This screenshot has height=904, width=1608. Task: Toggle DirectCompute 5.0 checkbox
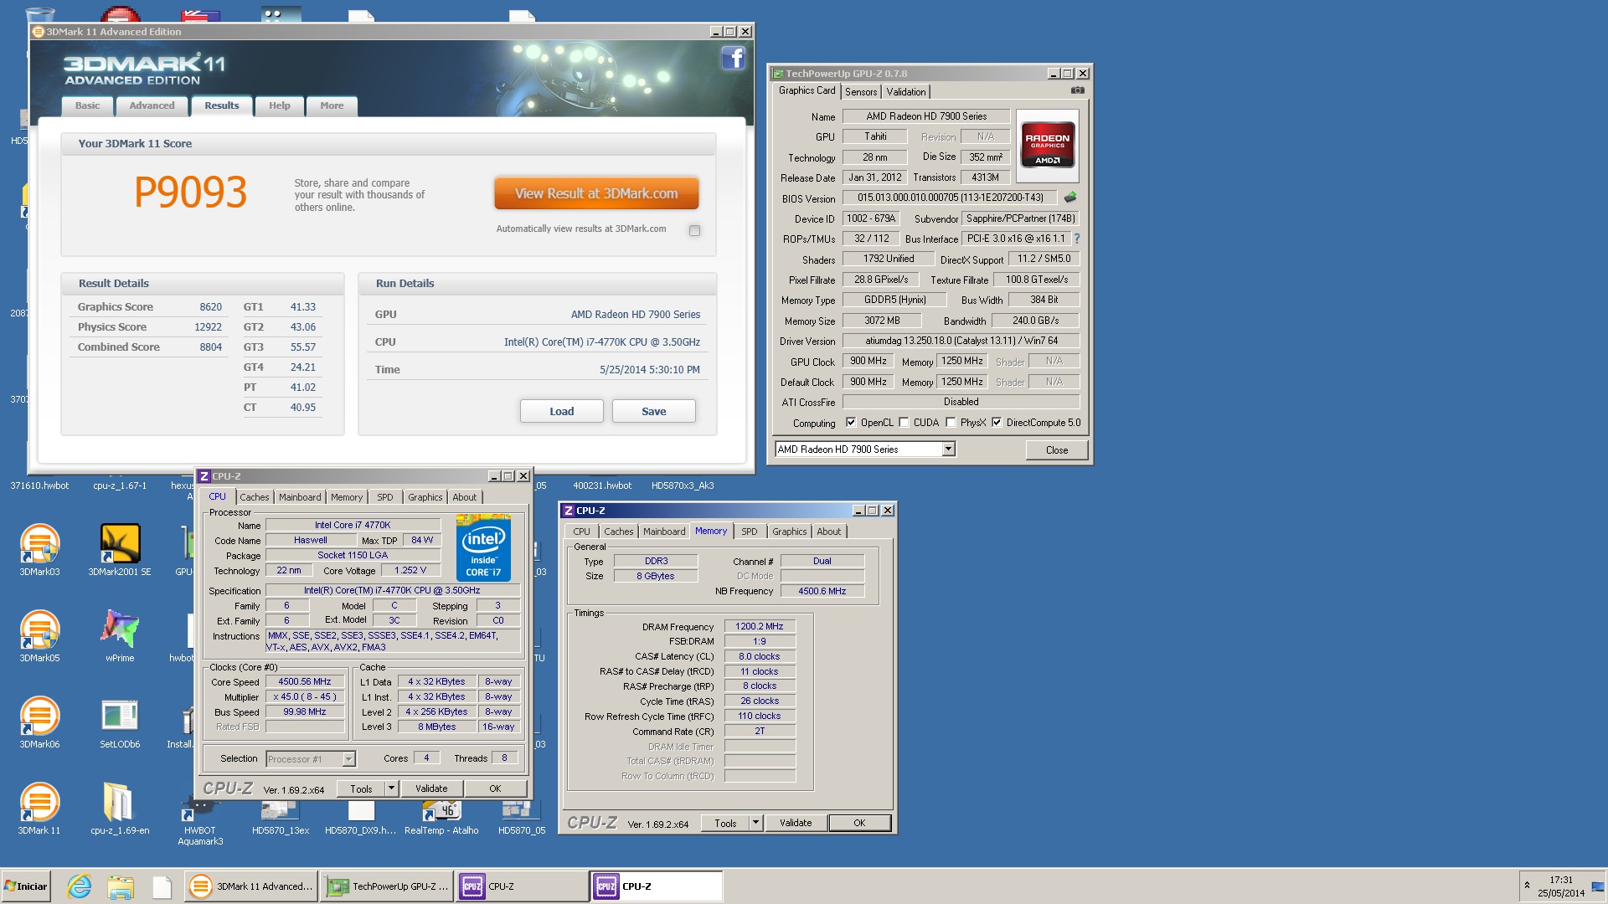click(997, 423)
